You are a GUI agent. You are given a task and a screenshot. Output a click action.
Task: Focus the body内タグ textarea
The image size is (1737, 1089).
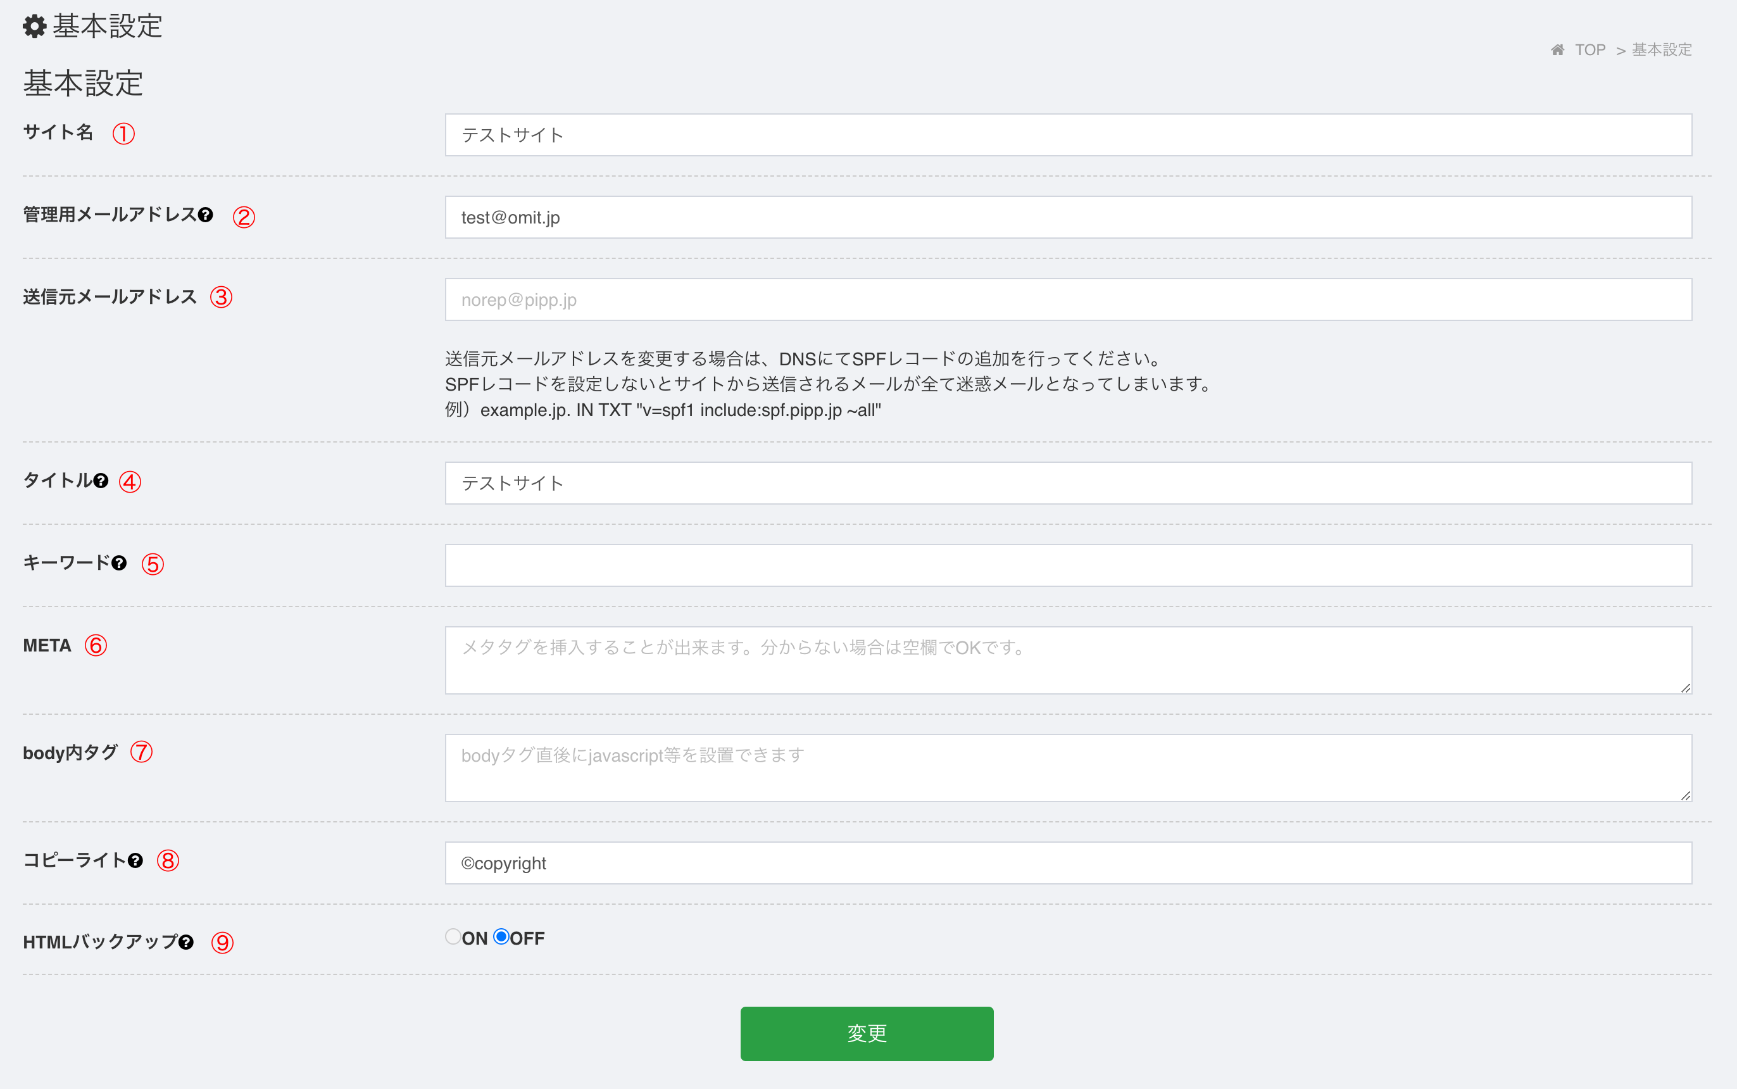(x=1069, y=768)
